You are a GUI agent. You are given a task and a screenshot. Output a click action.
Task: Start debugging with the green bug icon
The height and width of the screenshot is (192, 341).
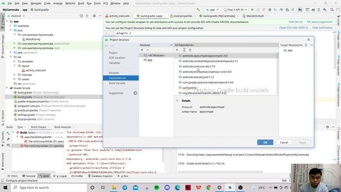(x=270, y=10)
